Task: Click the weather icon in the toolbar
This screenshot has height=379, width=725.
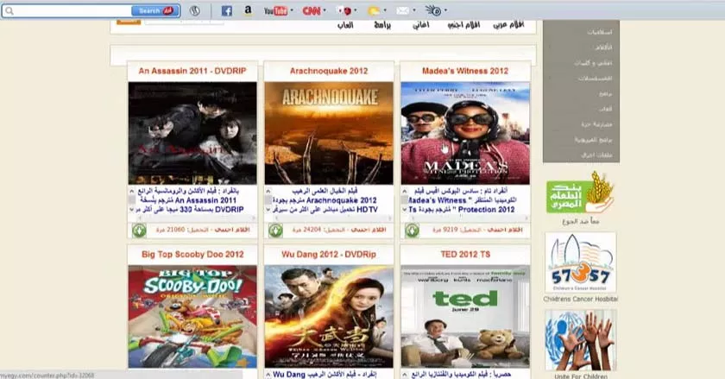Action: tap(375, 11)
